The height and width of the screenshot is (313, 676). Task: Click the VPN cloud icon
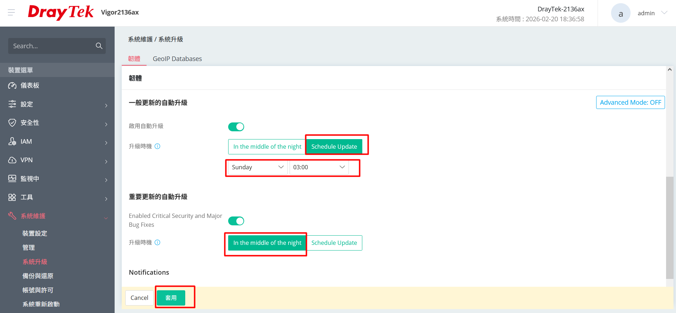pyautogui.click(x=12, y=160)
